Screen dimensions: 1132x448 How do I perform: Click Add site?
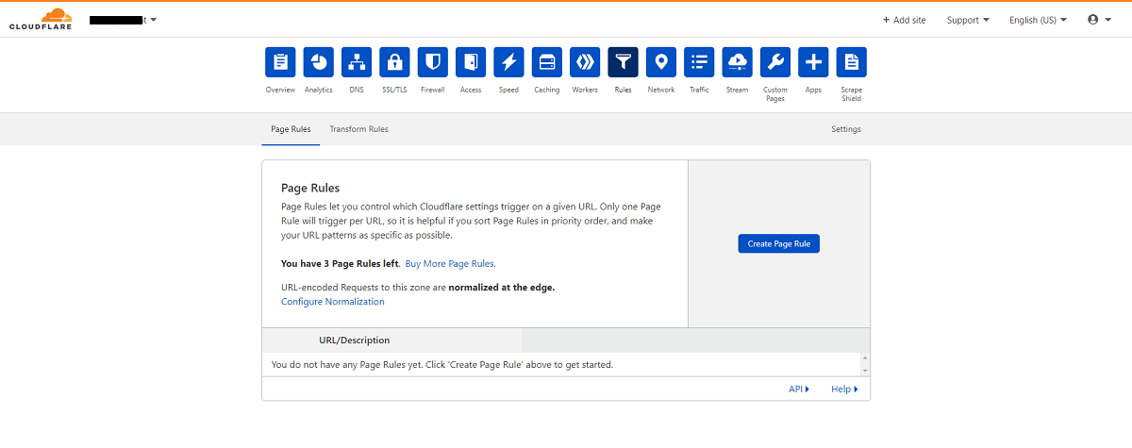click(x=904, y=20)
